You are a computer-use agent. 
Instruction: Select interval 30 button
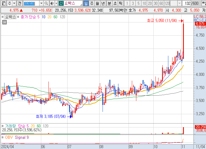(x=156, y=3)
